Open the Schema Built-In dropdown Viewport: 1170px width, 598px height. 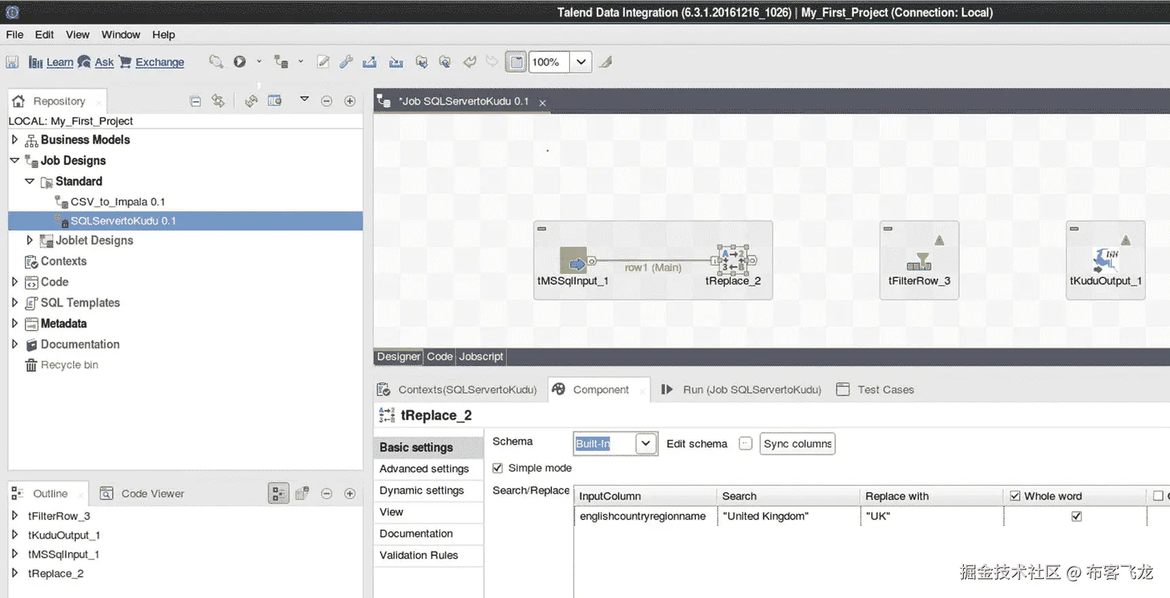coord(646,443)
